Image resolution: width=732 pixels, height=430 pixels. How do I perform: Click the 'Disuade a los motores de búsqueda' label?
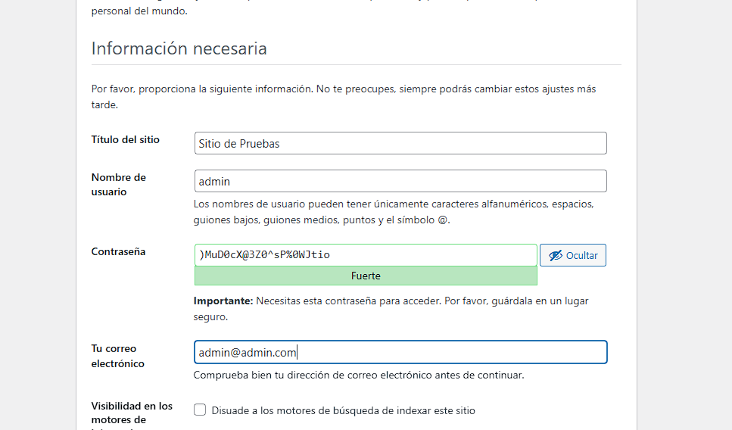pyautogui.click(x=343, y=410)
